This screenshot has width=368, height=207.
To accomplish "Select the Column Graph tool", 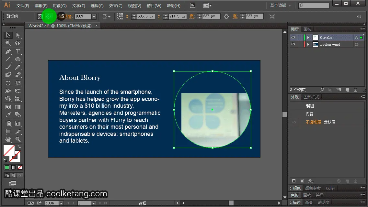I will tap(18, 123).
